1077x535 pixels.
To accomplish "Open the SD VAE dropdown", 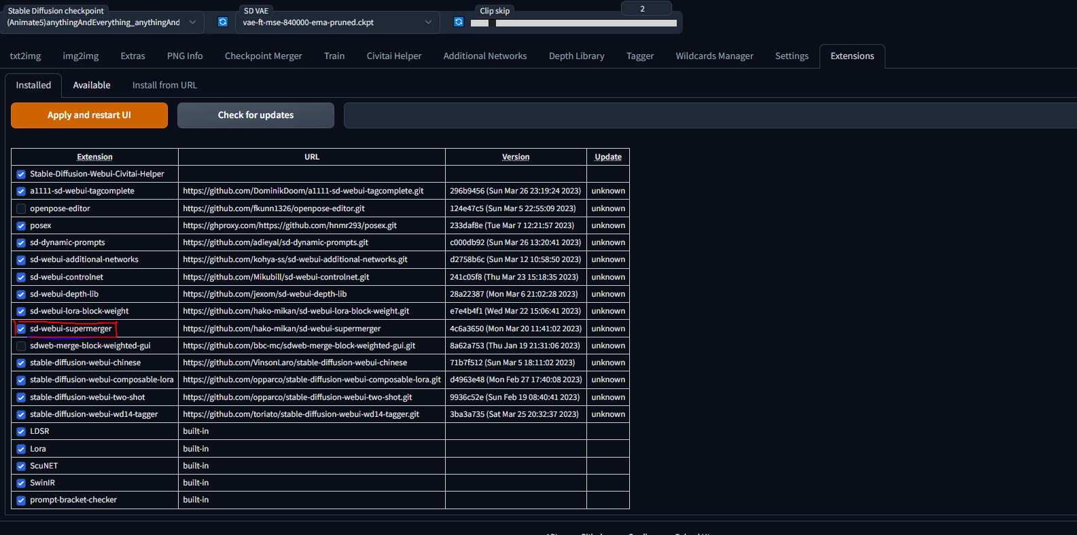I will tap(338, 22).
